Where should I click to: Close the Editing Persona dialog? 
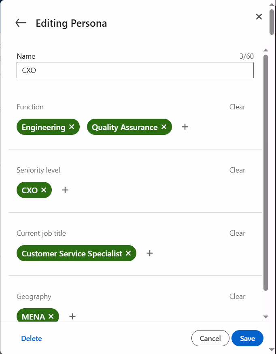pos(259,17)
